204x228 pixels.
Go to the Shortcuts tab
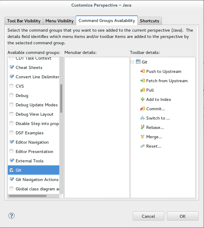(x=150, y=21)
